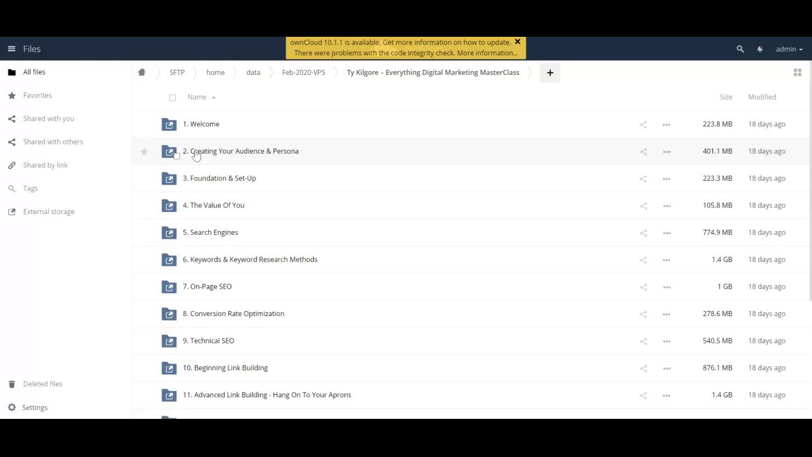Screen dimensions: 812x457
Task: Open more actions for The Value Of You
Action: click(666, 206)
